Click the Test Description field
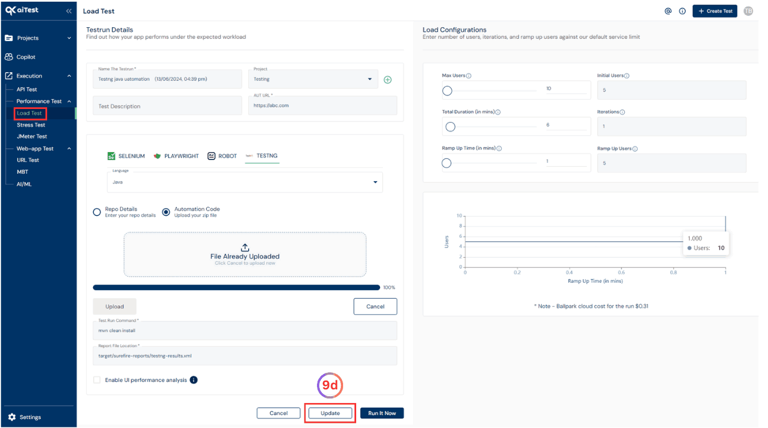Viewport: 768px width, 428px height. click(x=167, y=106)
